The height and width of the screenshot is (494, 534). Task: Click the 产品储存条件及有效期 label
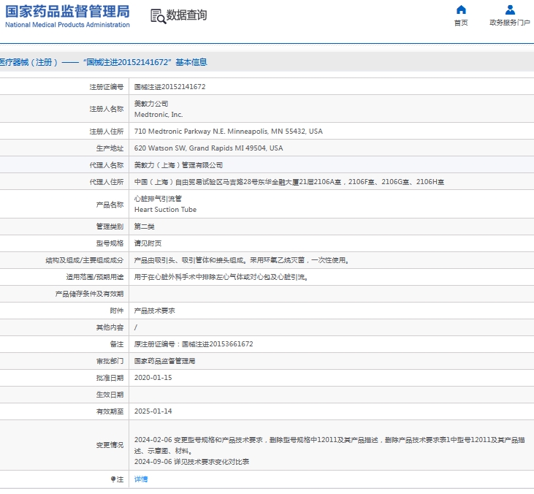tap(89, 294)
